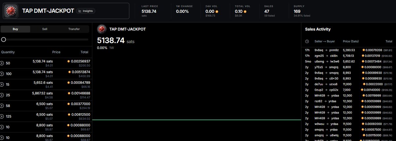Add the 50 quantity listing with plus icon

(2, 63)
